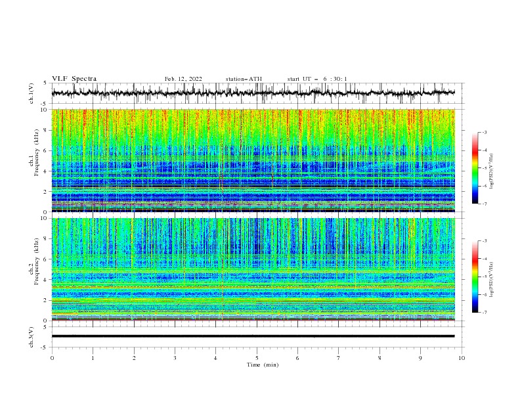Click the time axis tick label '8'
This screenshot has width=520, height=402.
[x=379, y=358]
